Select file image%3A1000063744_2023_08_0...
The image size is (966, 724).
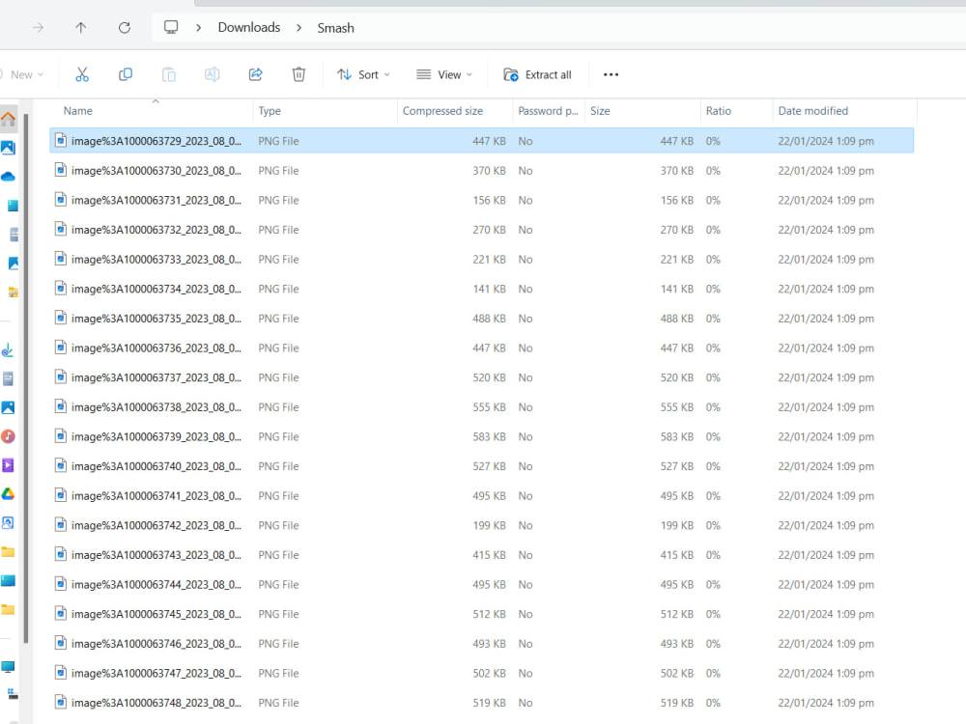(x=481, y=584)
